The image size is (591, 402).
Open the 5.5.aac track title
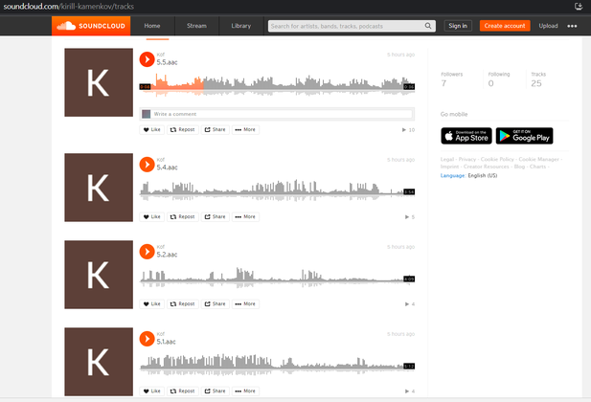167,62
